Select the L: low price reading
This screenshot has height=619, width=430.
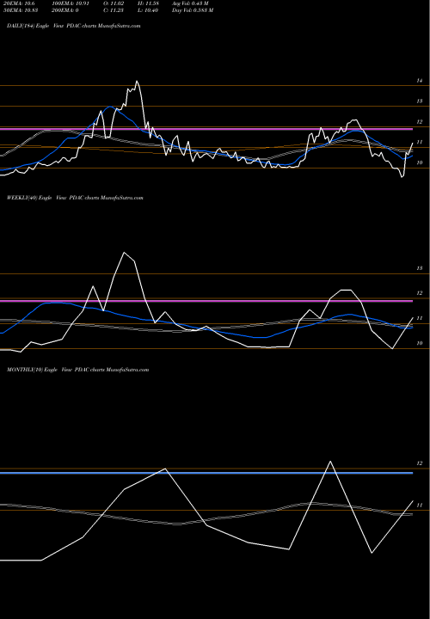148,10
